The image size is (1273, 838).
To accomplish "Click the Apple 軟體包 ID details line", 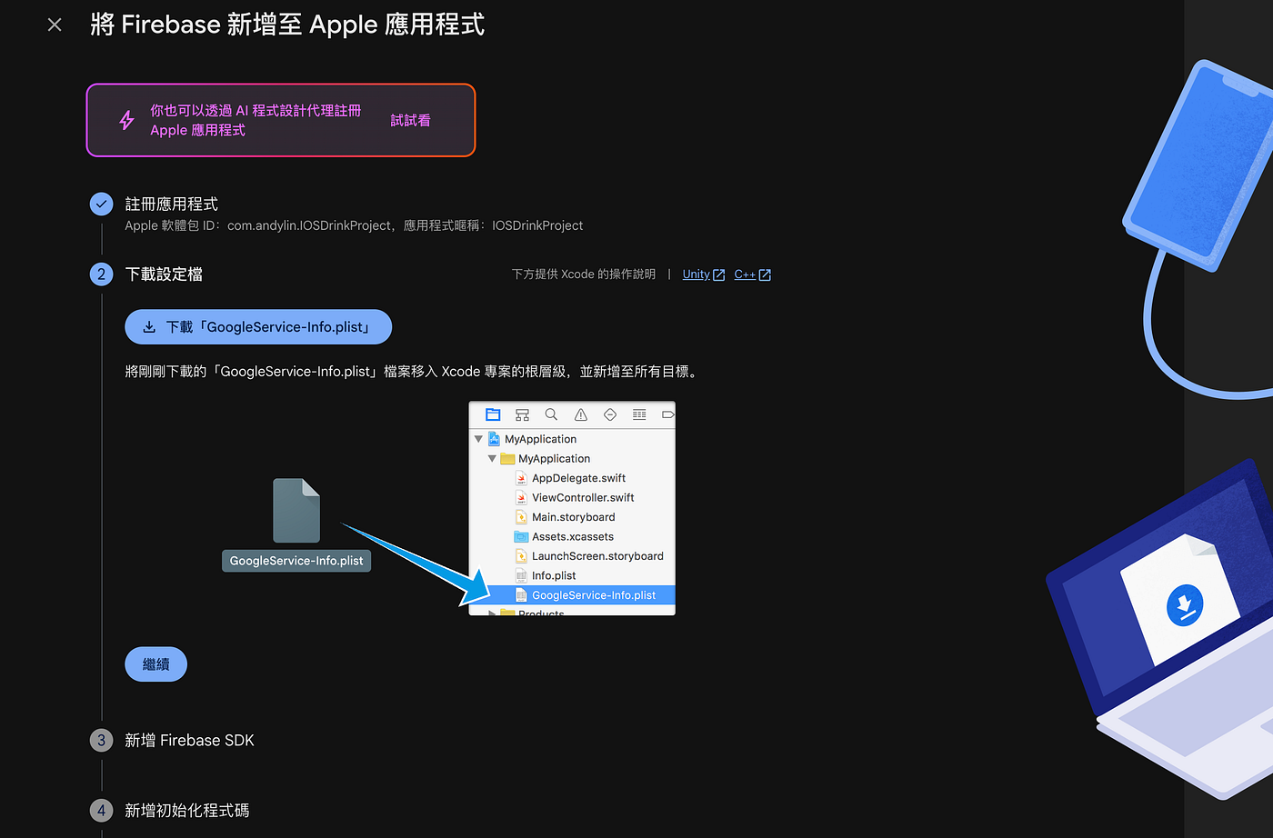I will (354, 225).
